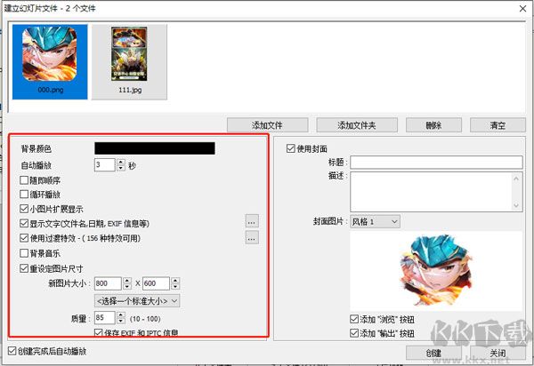Open the 封面图片 风格 1 dropdown
This screenshot has height=366, width=534.
click(375, 221)
